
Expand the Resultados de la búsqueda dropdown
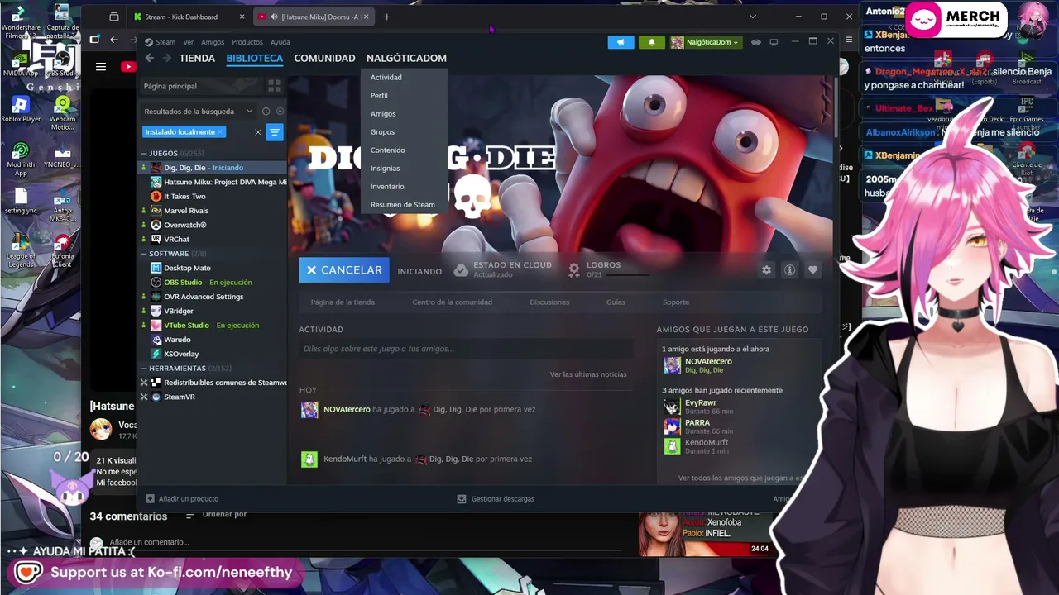coord(199,112)
